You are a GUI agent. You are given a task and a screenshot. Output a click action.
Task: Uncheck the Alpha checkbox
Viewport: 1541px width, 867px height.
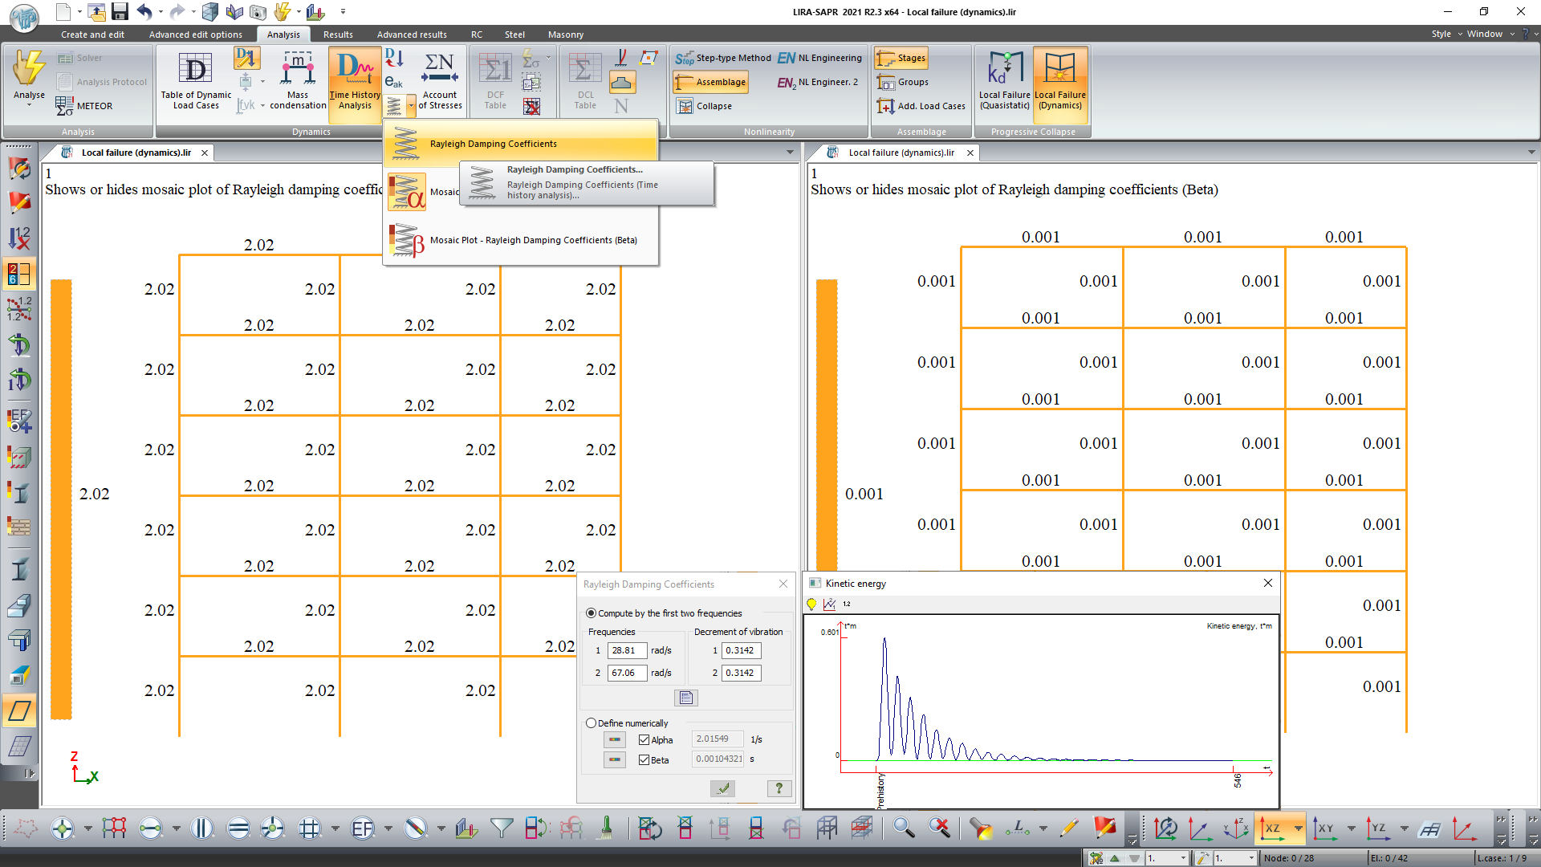pyautogui.click(x=644, y=740)
